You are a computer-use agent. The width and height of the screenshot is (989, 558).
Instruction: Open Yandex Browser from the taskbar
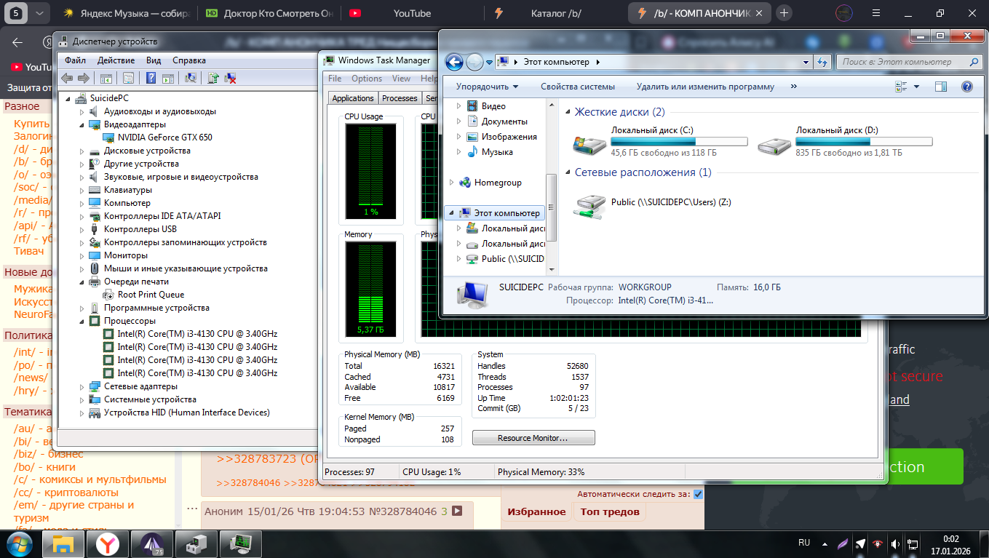point(108,543)
